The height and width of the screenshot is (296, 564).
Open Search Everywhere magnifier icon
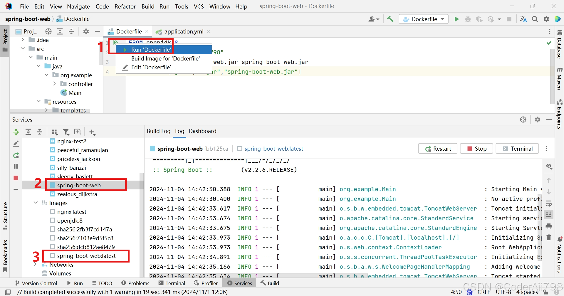tap(535, 19)
